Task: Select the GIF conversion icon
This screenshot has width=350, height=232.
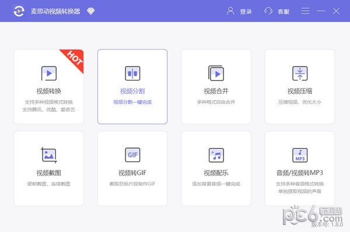Action: pos(132,155)
